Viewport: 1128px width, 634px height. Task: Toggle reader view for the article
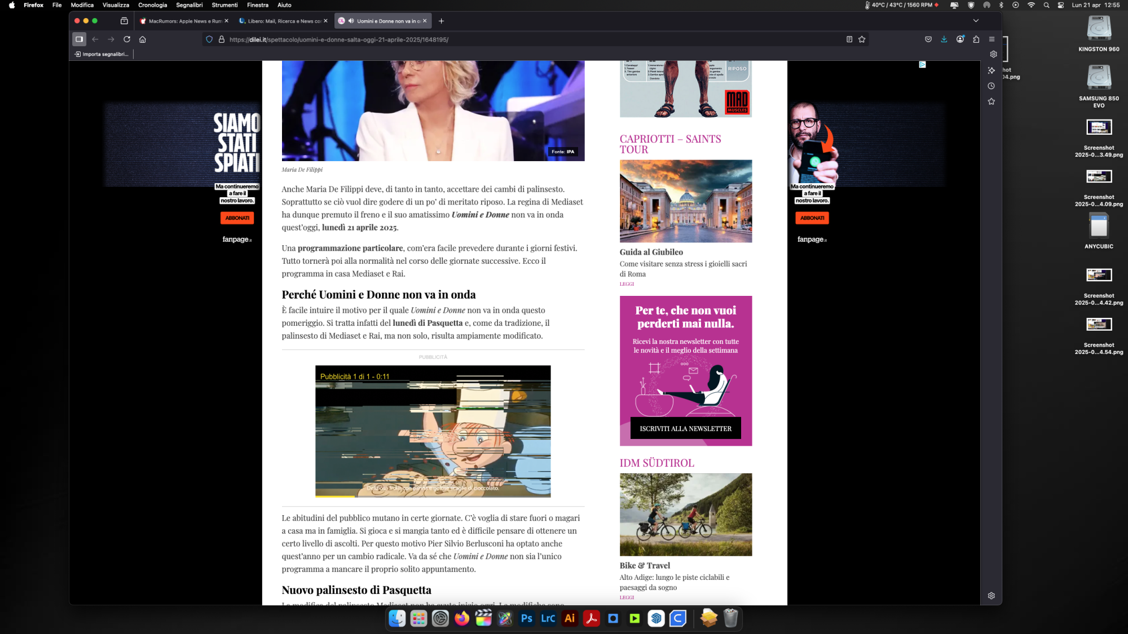click(849, 39)
